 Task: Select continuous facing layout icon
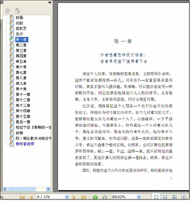click(x=174, y=197)
